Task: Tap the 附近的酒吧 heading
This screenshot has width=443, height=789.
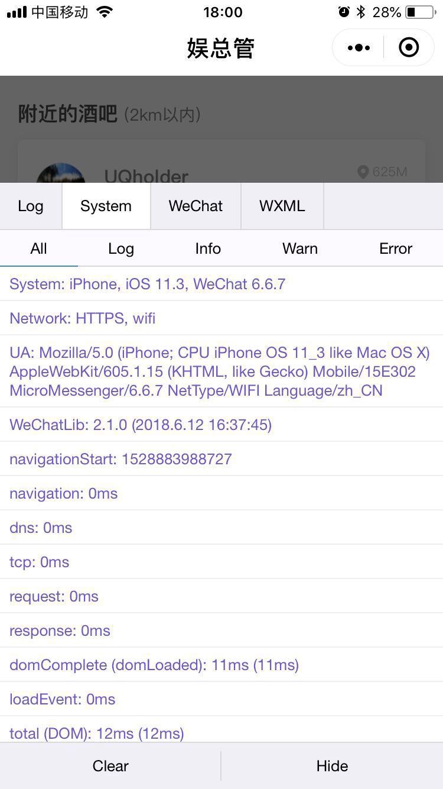Action: point(68,114)
